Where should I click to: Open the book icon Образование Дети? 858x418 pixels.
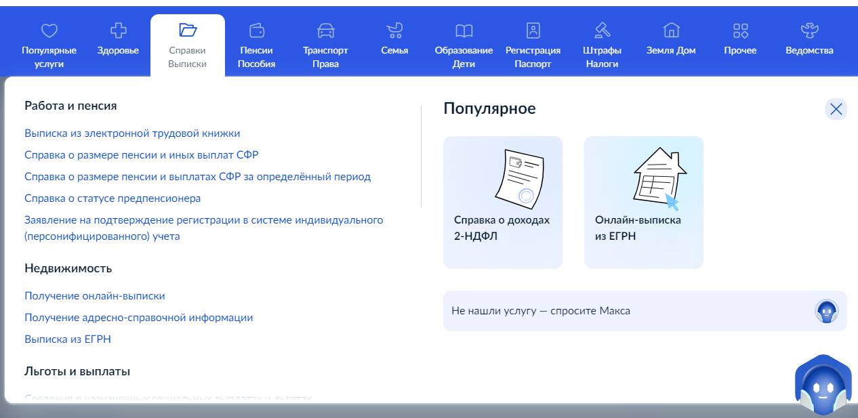[x=464, y=30]
